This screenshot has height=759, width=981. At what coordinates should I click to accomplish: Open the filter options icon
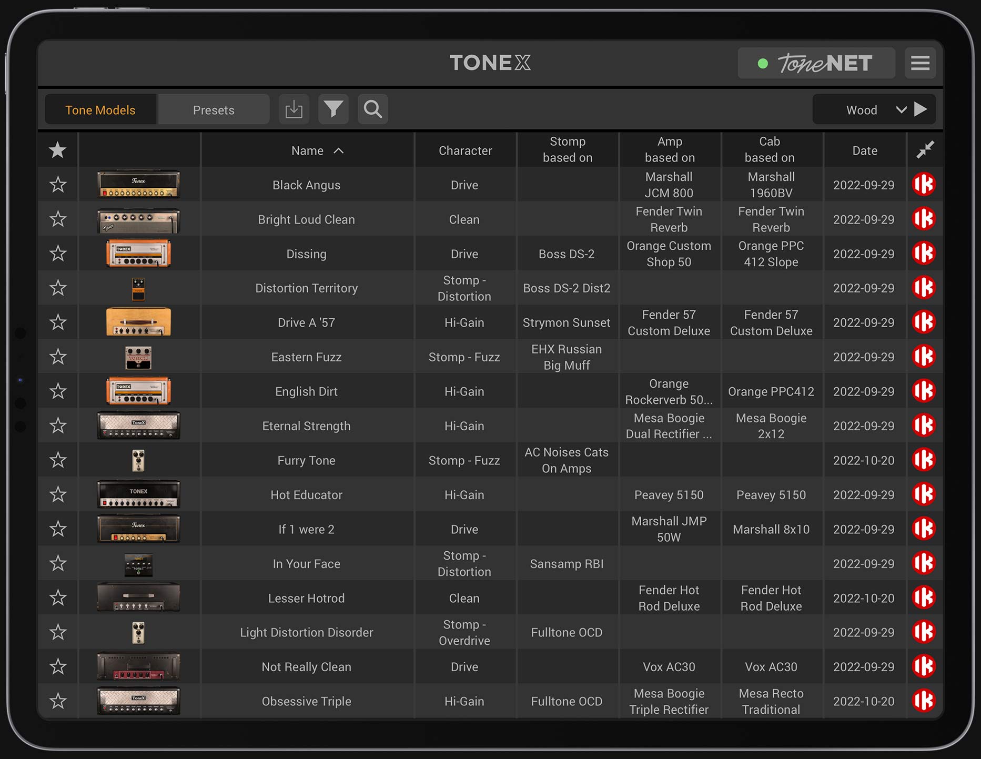333,109
